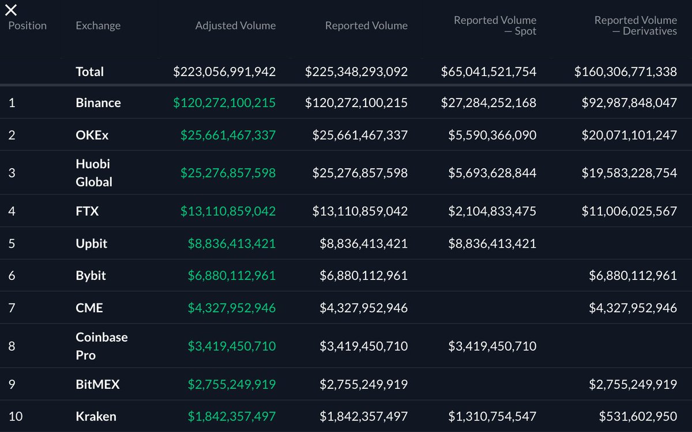692x432 pixels.
Task: Select Huobi derivatives volume $19,583,228,754
Action: pyautogui.click(x=629, y=173)
